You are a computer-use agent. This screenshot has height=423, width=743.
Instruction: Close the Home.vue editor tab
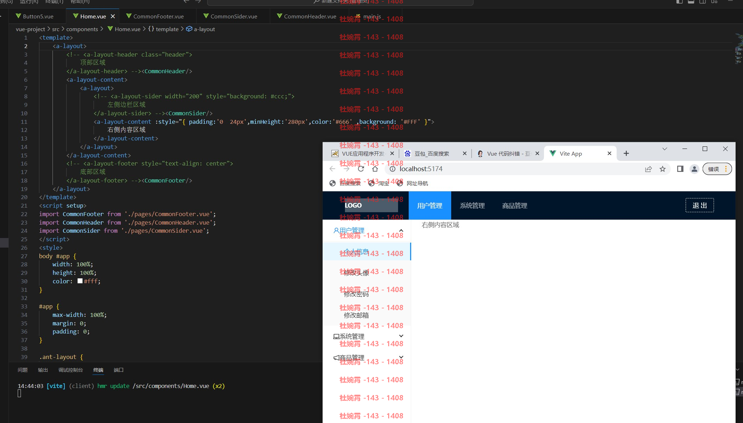click(x=113, y=16)
